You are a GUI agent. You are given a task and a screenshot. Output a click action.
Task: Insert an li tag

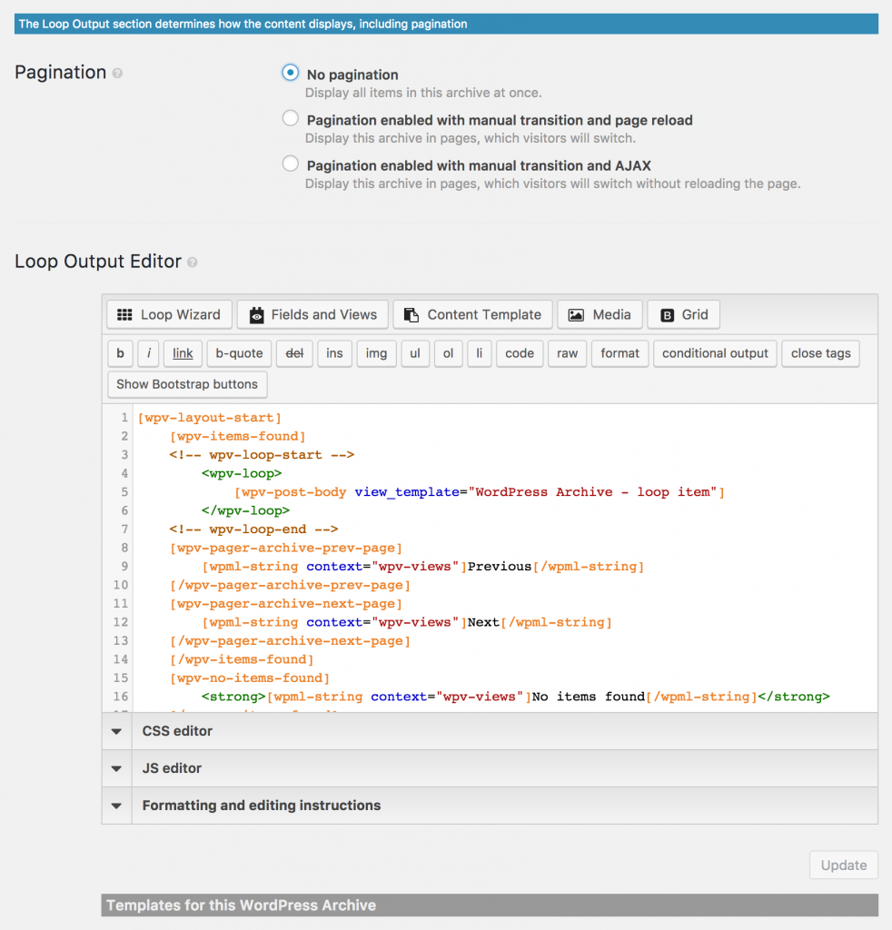(x=480, y=353)
